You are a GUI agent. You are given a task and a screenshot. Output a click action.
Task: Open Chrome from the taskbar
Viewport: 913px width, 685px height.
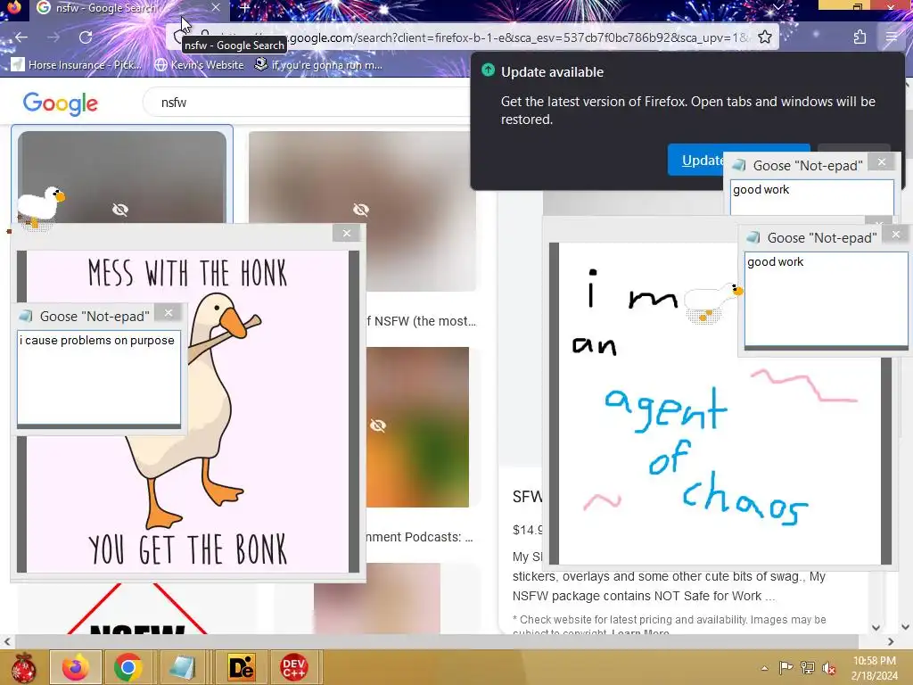click(128, 667)
